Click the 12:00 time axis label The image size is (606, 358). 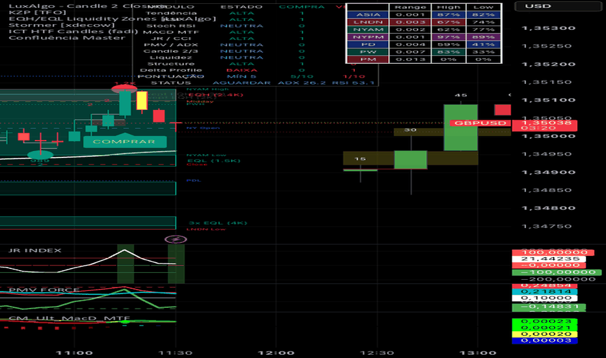[276, 353]
